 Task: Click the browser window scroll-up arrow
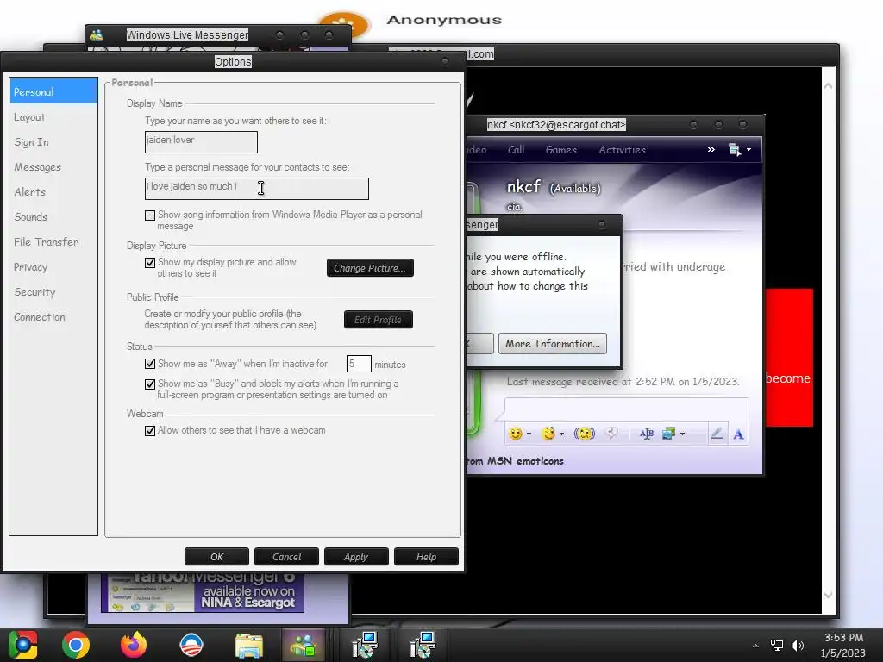pyautogui.click(x=829, y=86)
